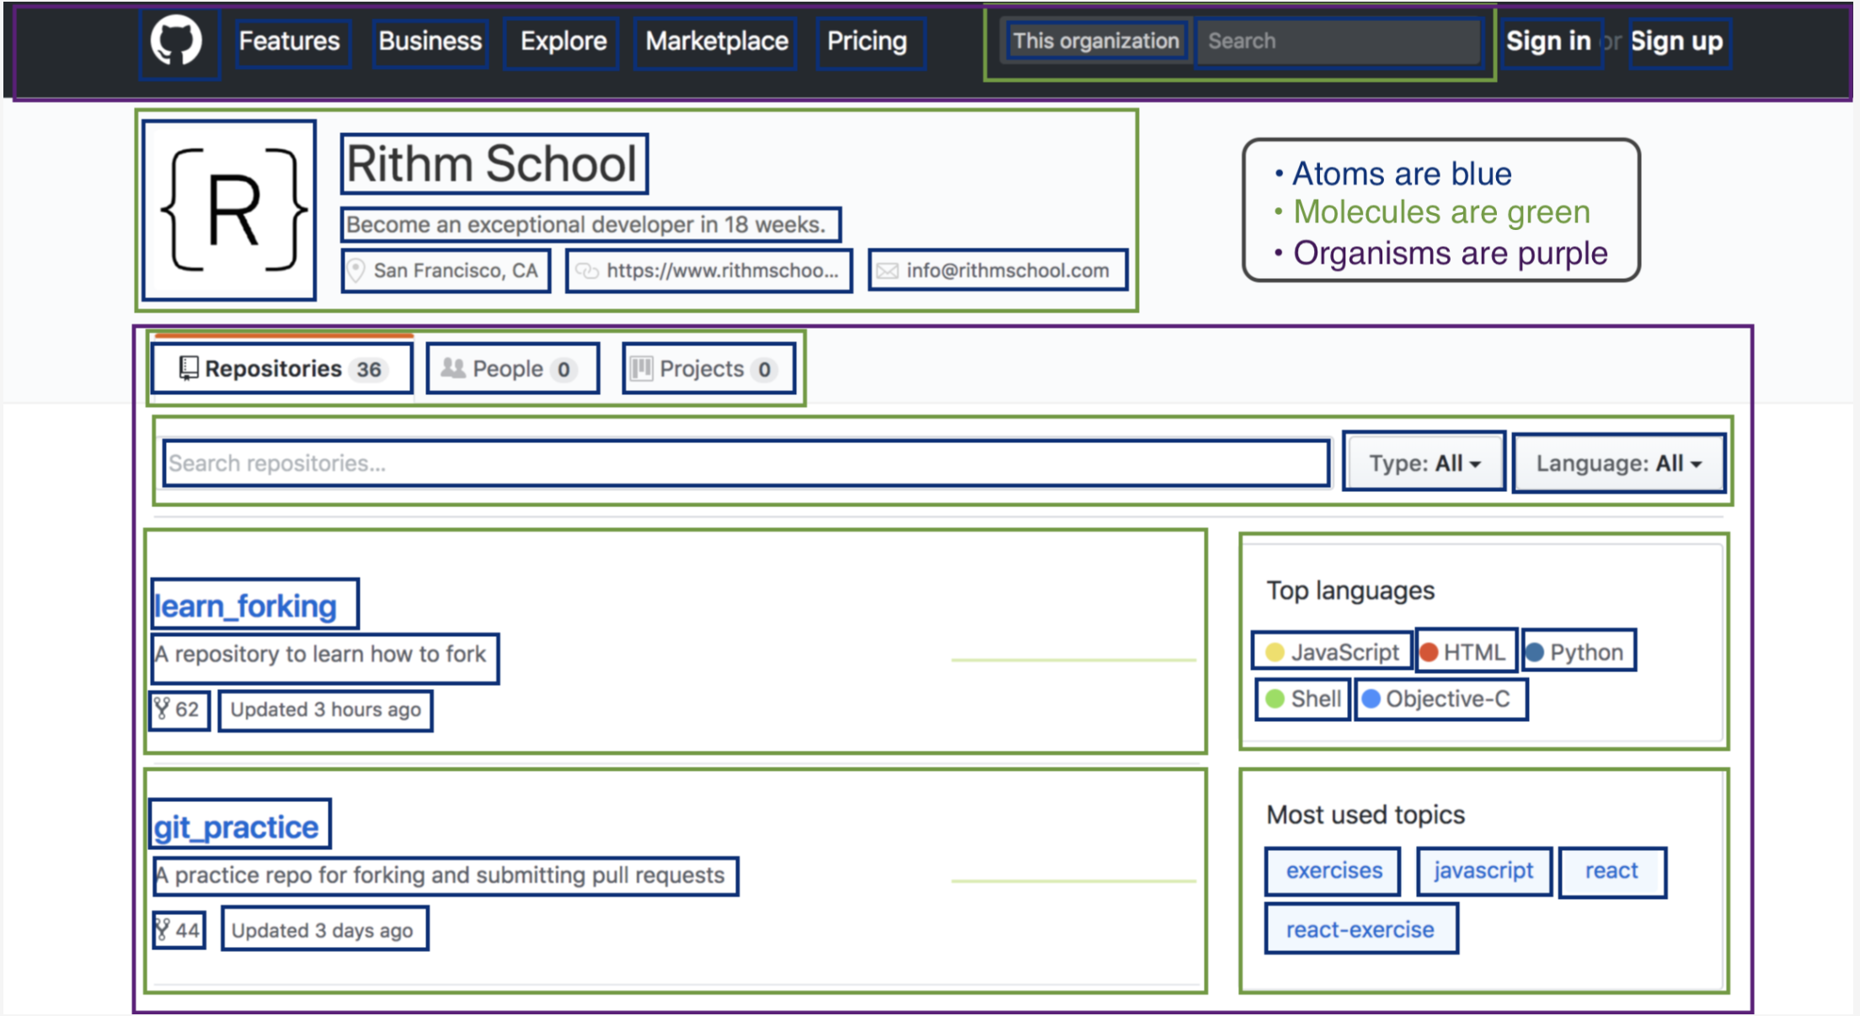Select the javascript topic tag
This screenshot has height=1016, width=1860.
[x=1483, y=871]
